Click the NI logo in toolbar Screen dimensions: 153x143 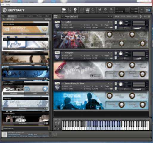click(148, 10)
